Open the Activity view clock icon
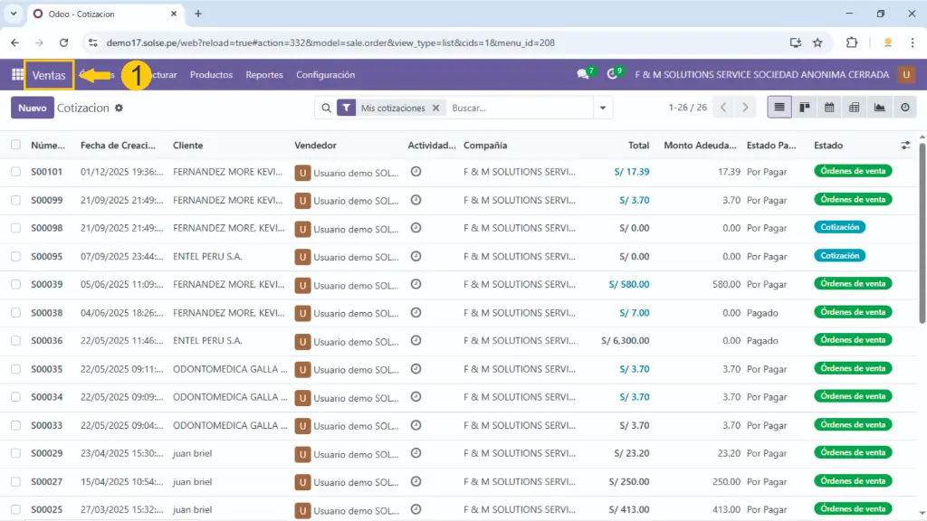Screen dimensions: 927x521 pyautogui.click(x=904, y=108)
